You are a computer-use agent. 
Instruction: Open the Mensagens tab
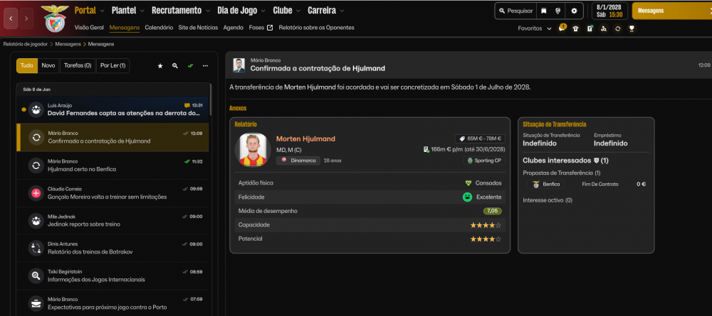coord(125,28)
